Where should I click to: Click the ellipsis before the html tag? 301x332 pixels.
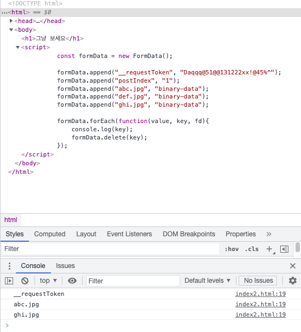(x=4, y=13)
